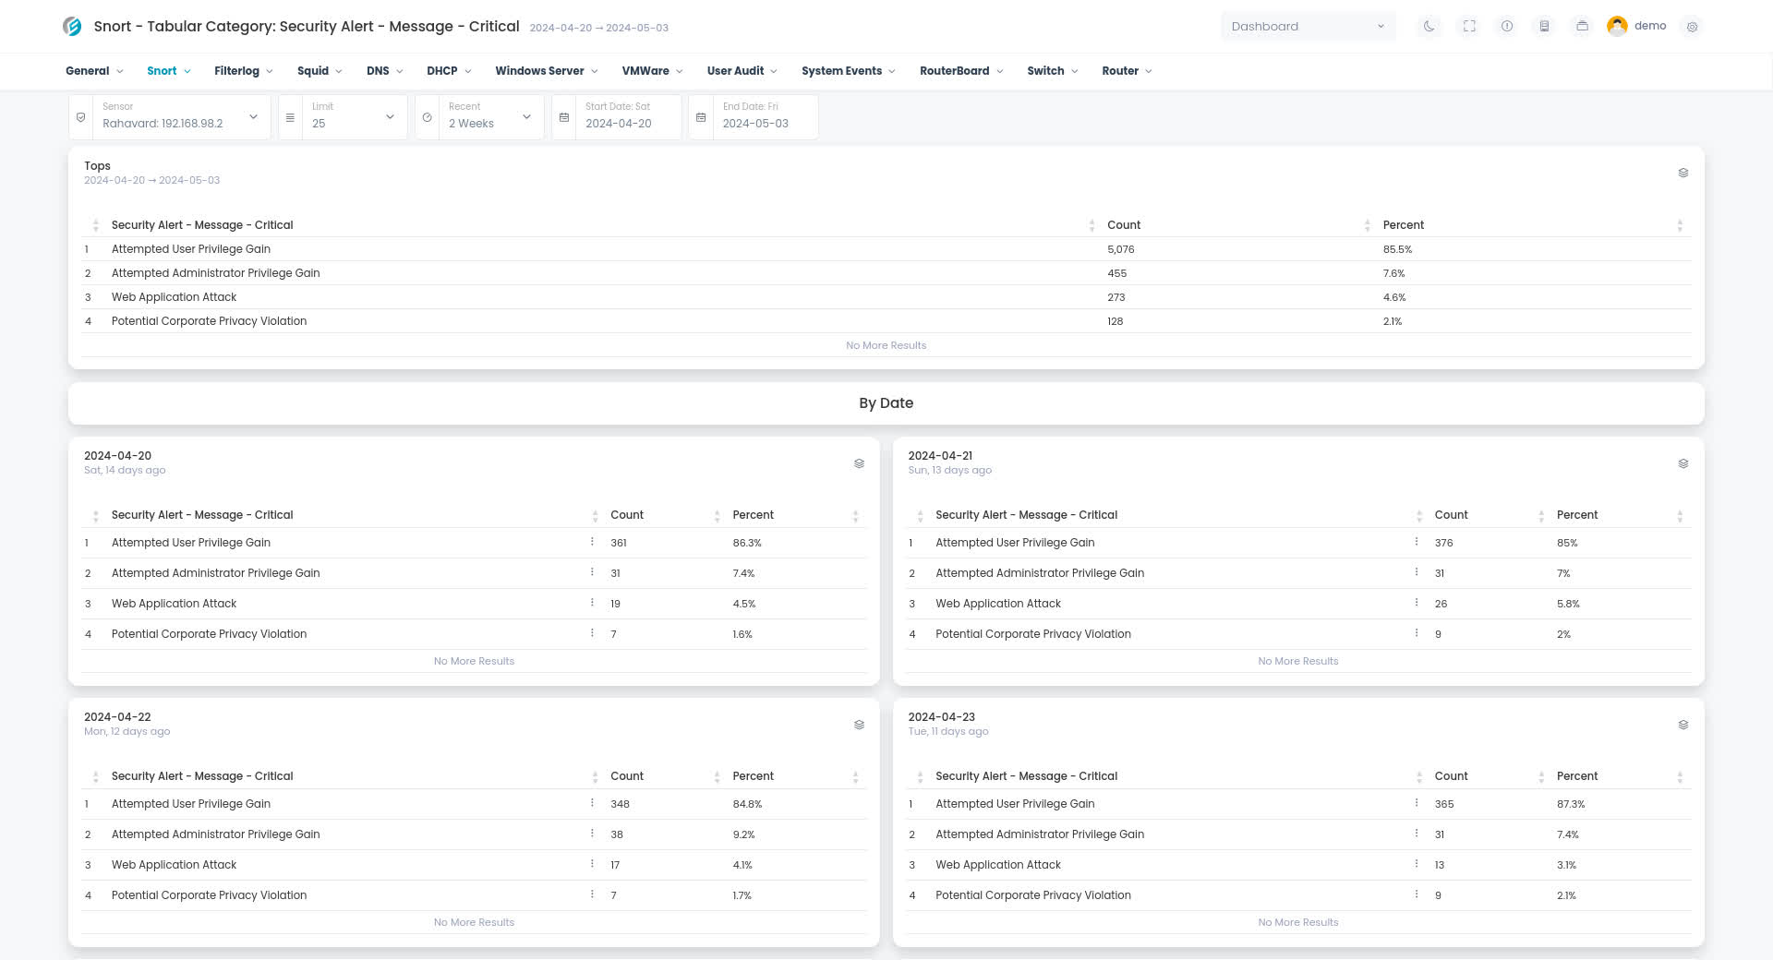Click the app logo icon in the header
Image resolution: width=1773 pixels, height=960 pixels.
pos(72,27)
